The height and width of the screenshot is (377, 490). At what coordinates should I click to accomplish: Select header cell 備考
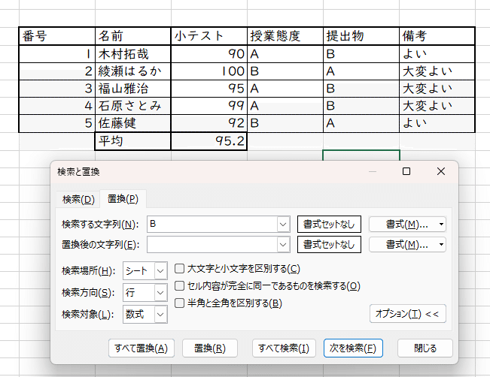click(437, 36)
